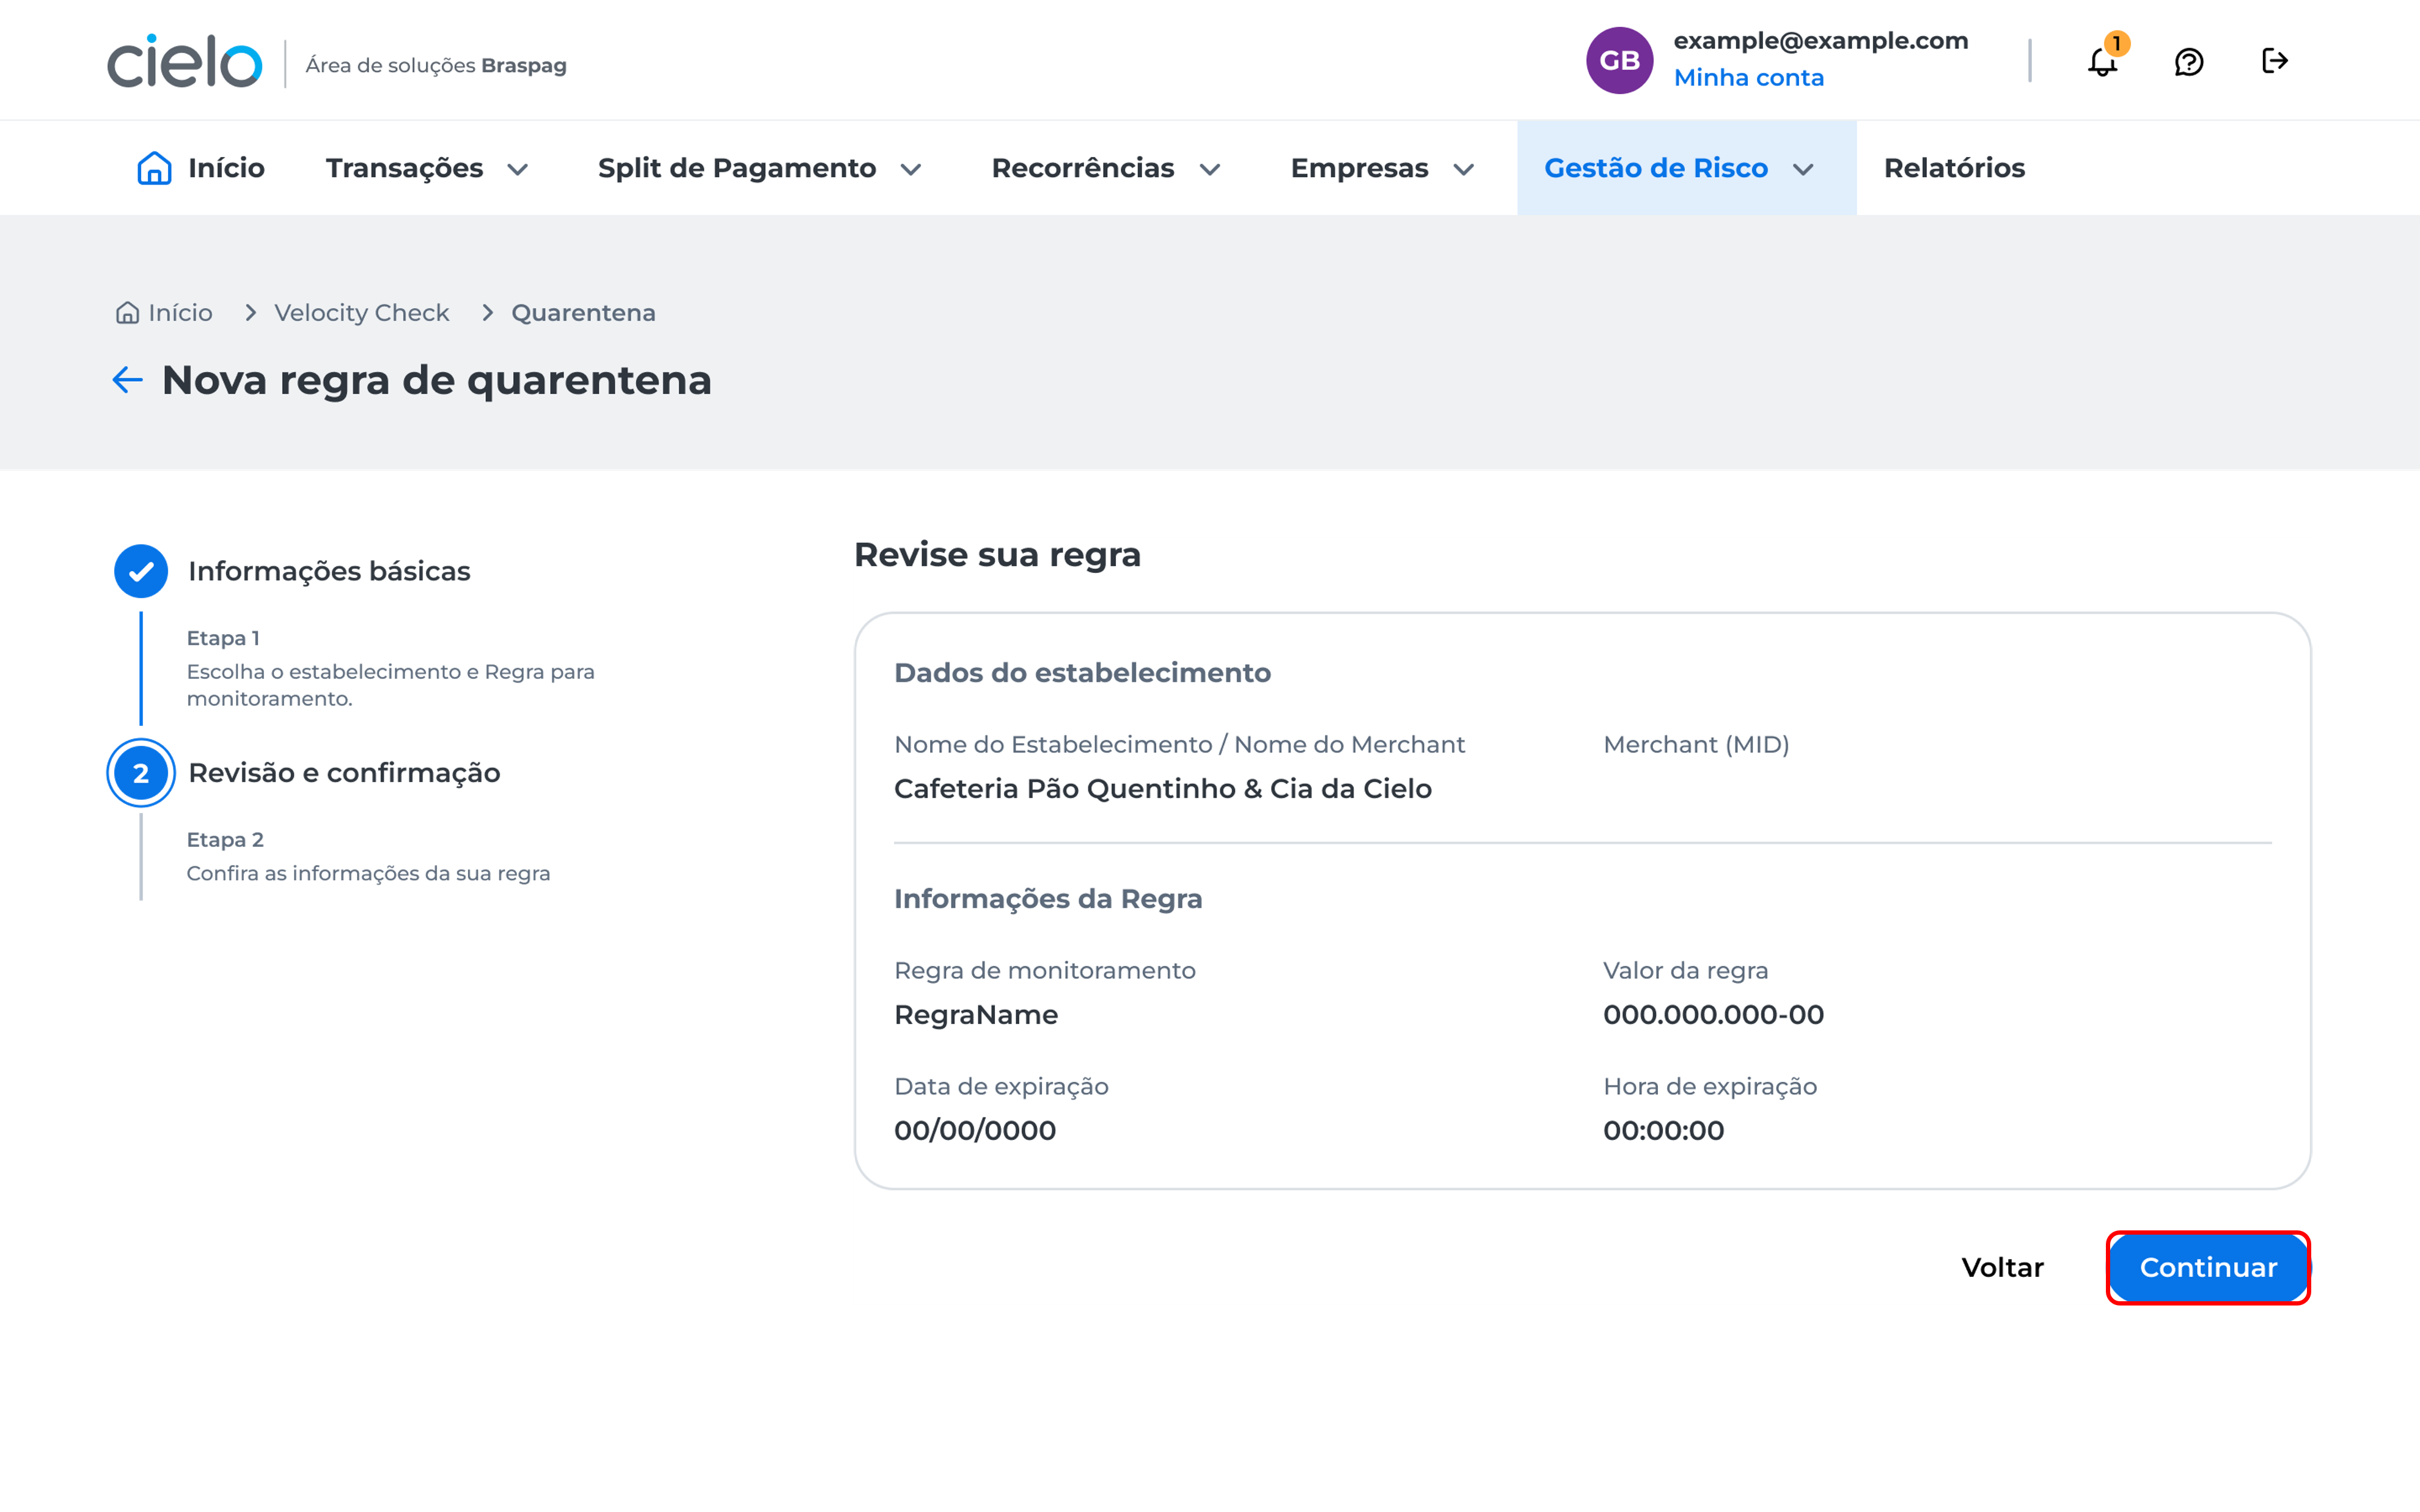Open the Minha conta link
This screenshot has width=2420, height=1512.
(1748, 78)
